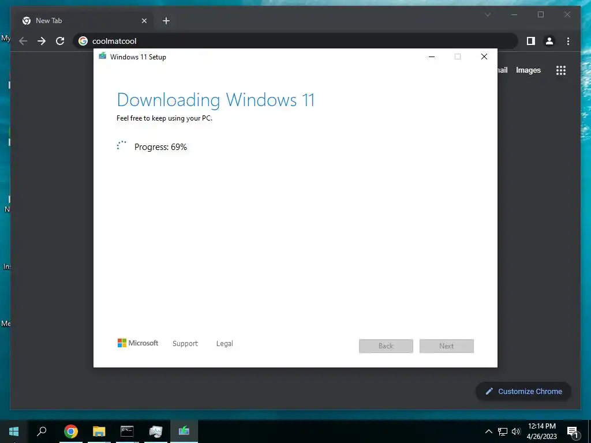Click the Microsoft logo in Setup

[x=138, y=343]
